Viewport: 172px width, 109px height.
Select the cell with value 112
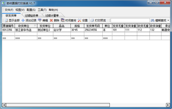pyautogui.click(x=143, y=30)
